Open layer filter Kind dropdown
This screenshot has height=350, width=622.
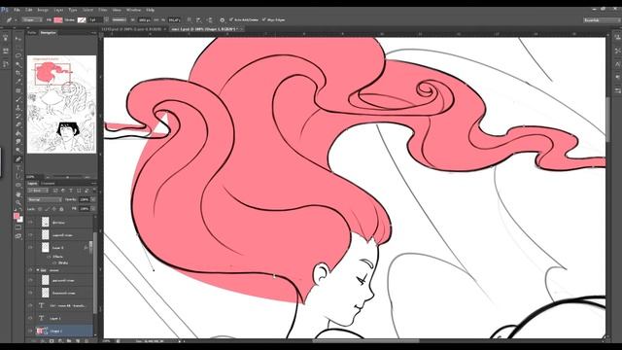[38, 191]
